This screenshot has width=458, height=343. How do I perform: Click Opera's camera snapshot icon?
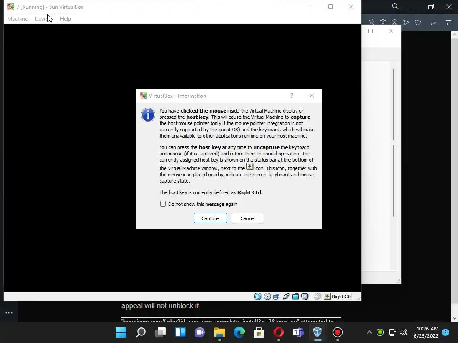[x=383, y=22]
